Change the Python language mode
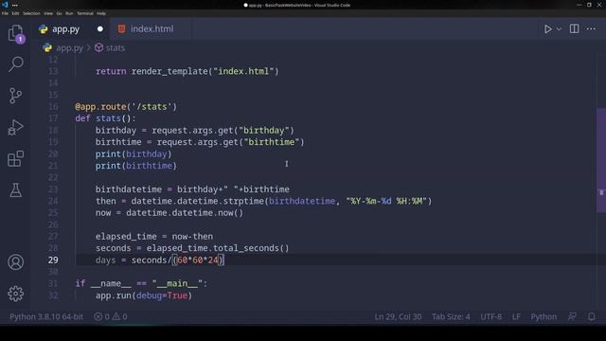The width and height of the screenshot is (606, 341). (x=544, y=316)
